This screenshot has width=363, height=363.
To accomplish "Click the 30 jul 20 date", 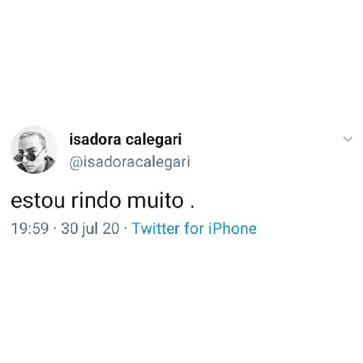I will (x=90, y=229).
